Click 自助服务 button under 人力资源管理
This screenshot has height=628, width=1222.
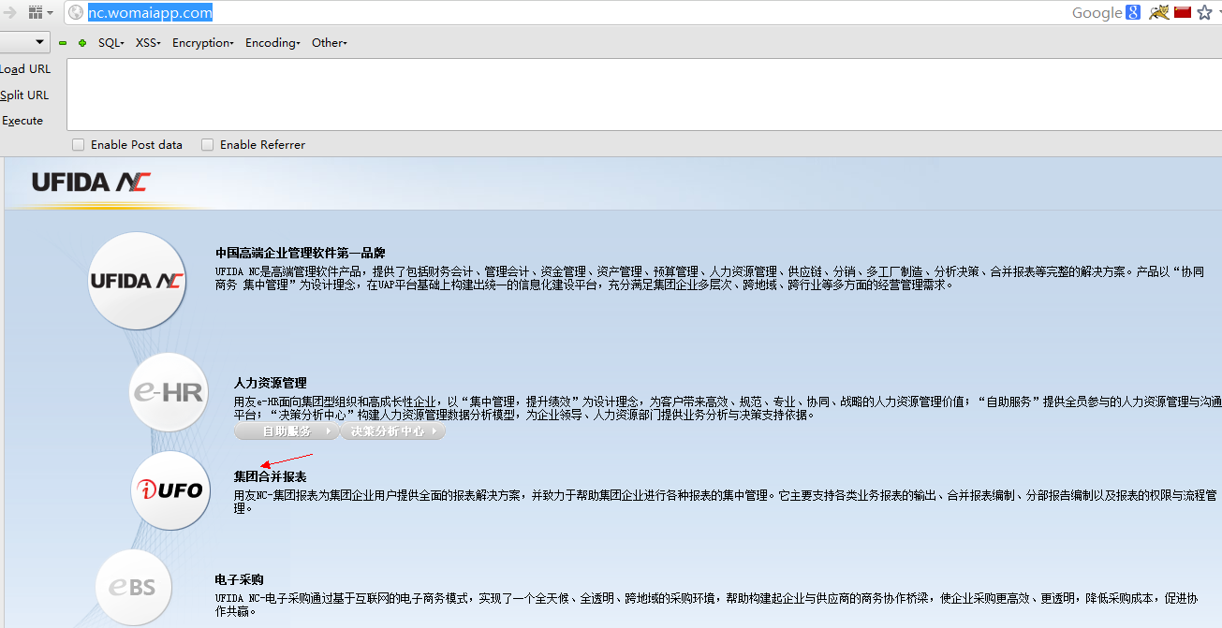click(287, 431)
